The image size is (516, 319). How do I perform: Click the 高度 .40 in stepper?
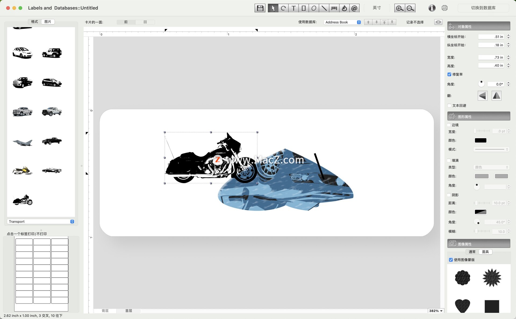click(x=508, y=65)
